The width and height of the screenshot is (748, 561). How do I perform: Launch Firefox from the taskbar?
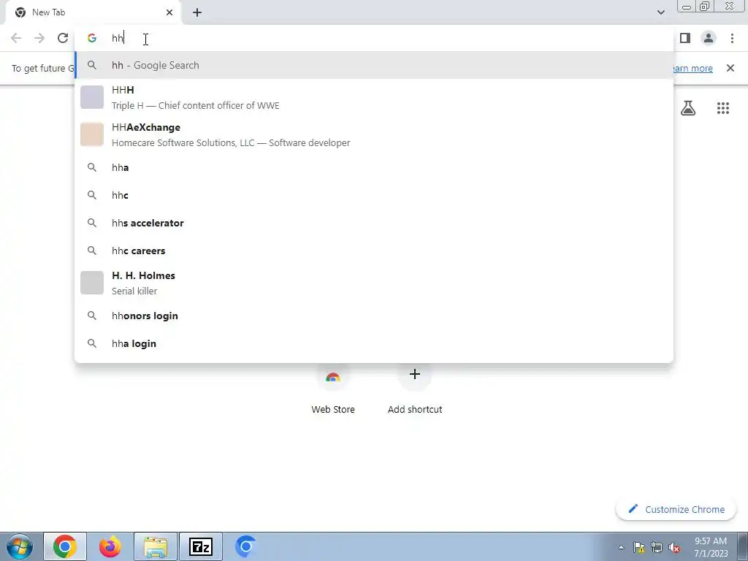point(110,546)
